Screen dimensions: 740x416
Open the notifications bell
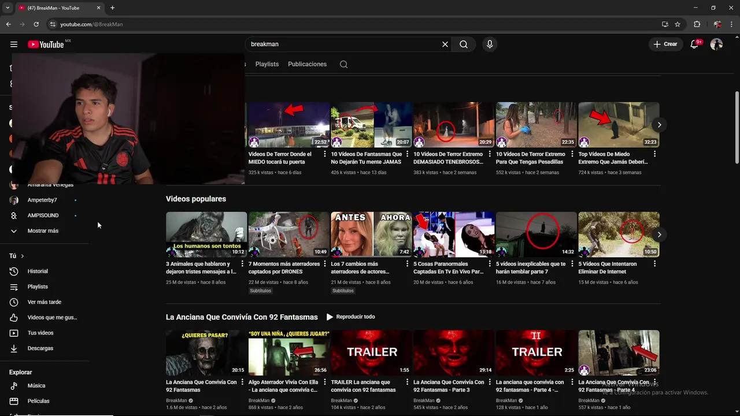(695, 44)
